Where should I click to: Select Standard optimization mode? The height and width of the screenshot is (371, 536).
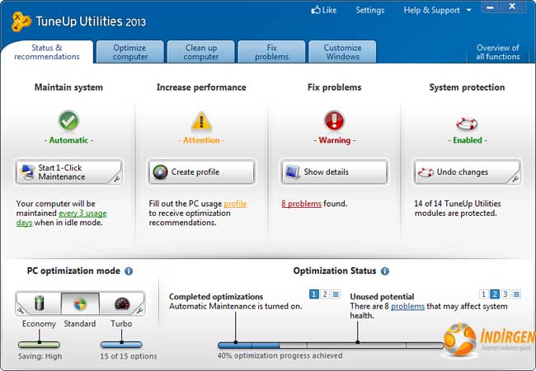(80, 303)
